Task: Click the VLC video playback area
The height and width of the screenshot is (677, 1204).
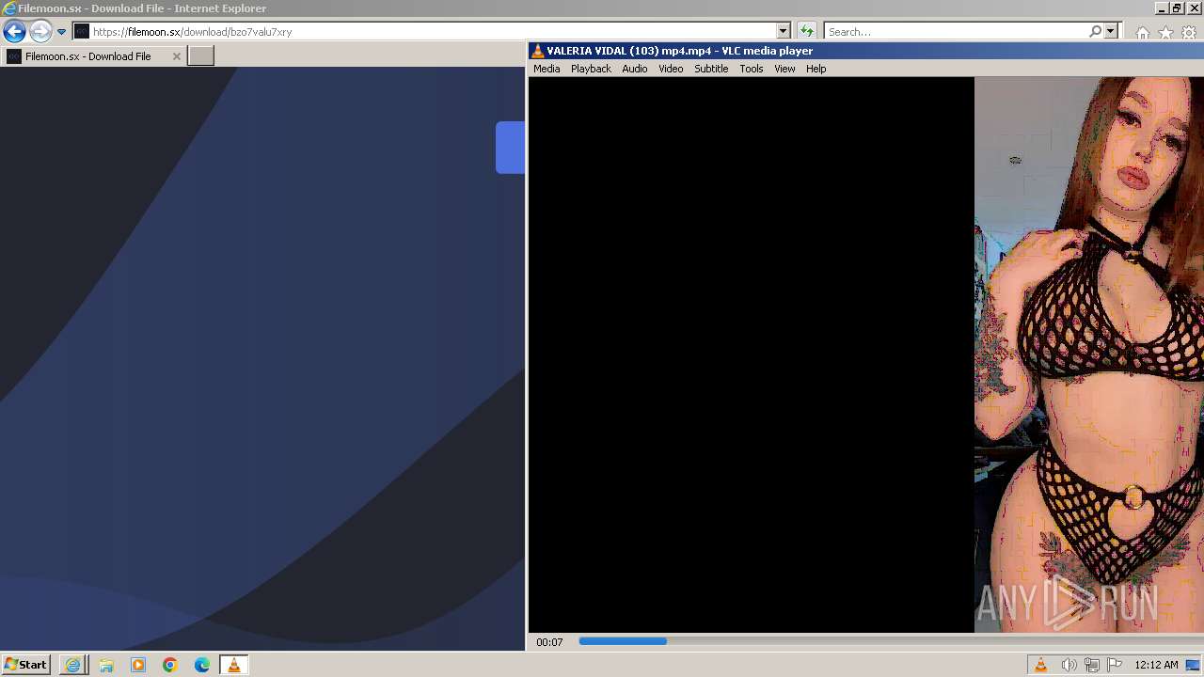Action: coord(865,354)
